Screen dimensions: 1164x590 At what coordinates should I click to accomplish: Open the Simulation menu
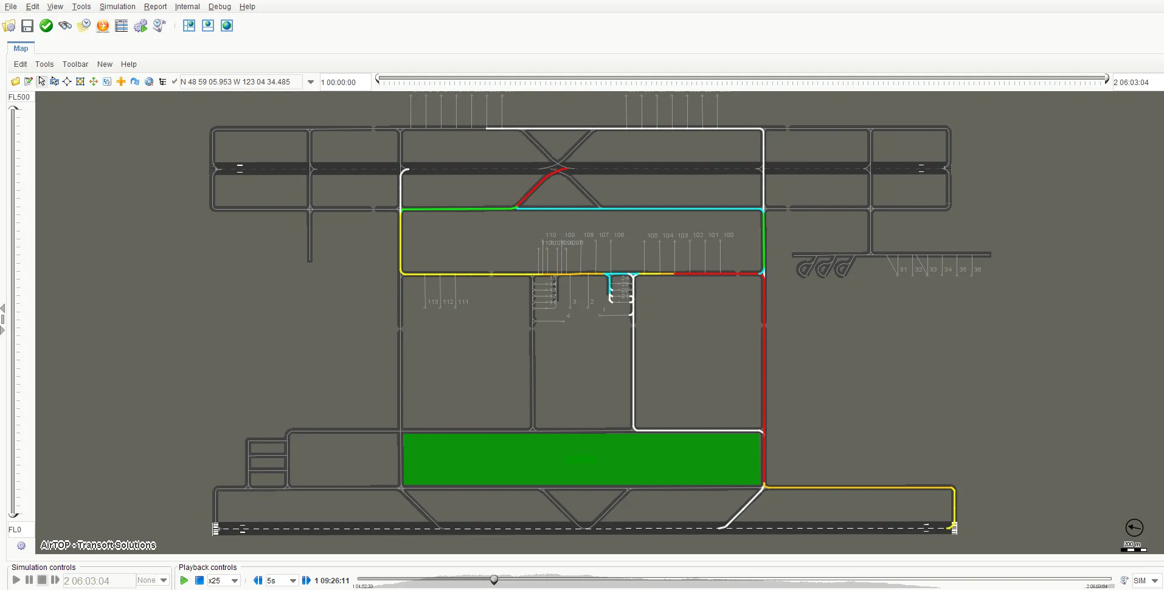coord(117,7)
